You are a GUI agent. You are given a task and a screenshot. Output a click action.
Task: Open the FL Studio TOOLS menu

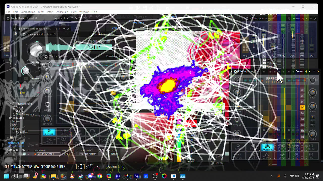pyautogui.click(x=55, y=167)
